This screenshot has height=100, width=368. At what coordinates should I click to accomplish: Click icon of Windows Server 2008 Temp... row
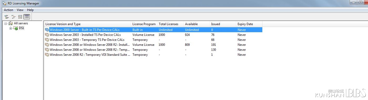point(47,50)
